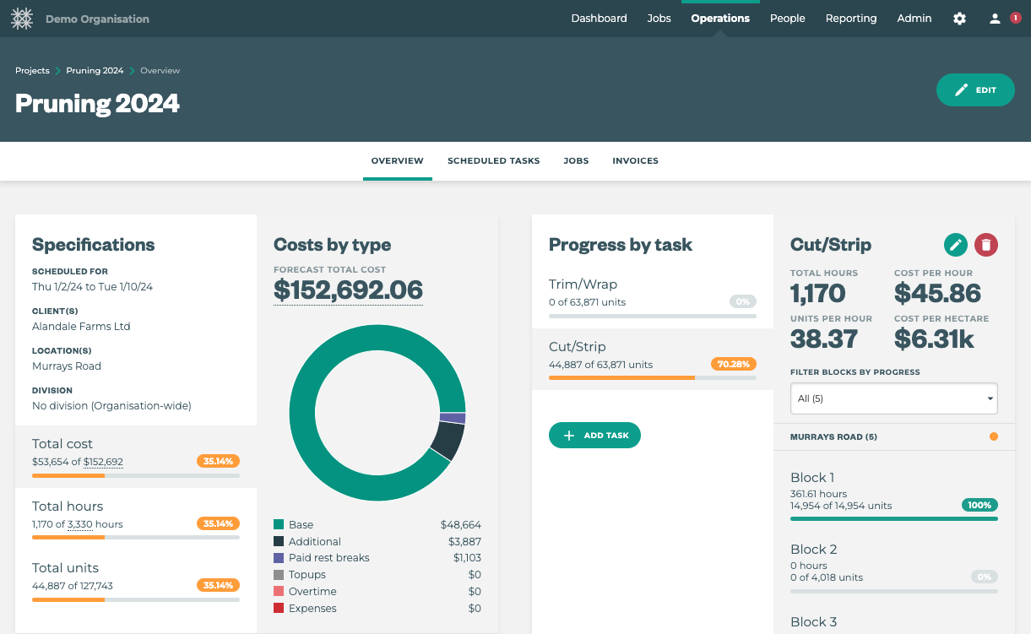Screen dimensions: 1031x634
Task: Switch to the Invoices tab
Action: tap(635, 160)
